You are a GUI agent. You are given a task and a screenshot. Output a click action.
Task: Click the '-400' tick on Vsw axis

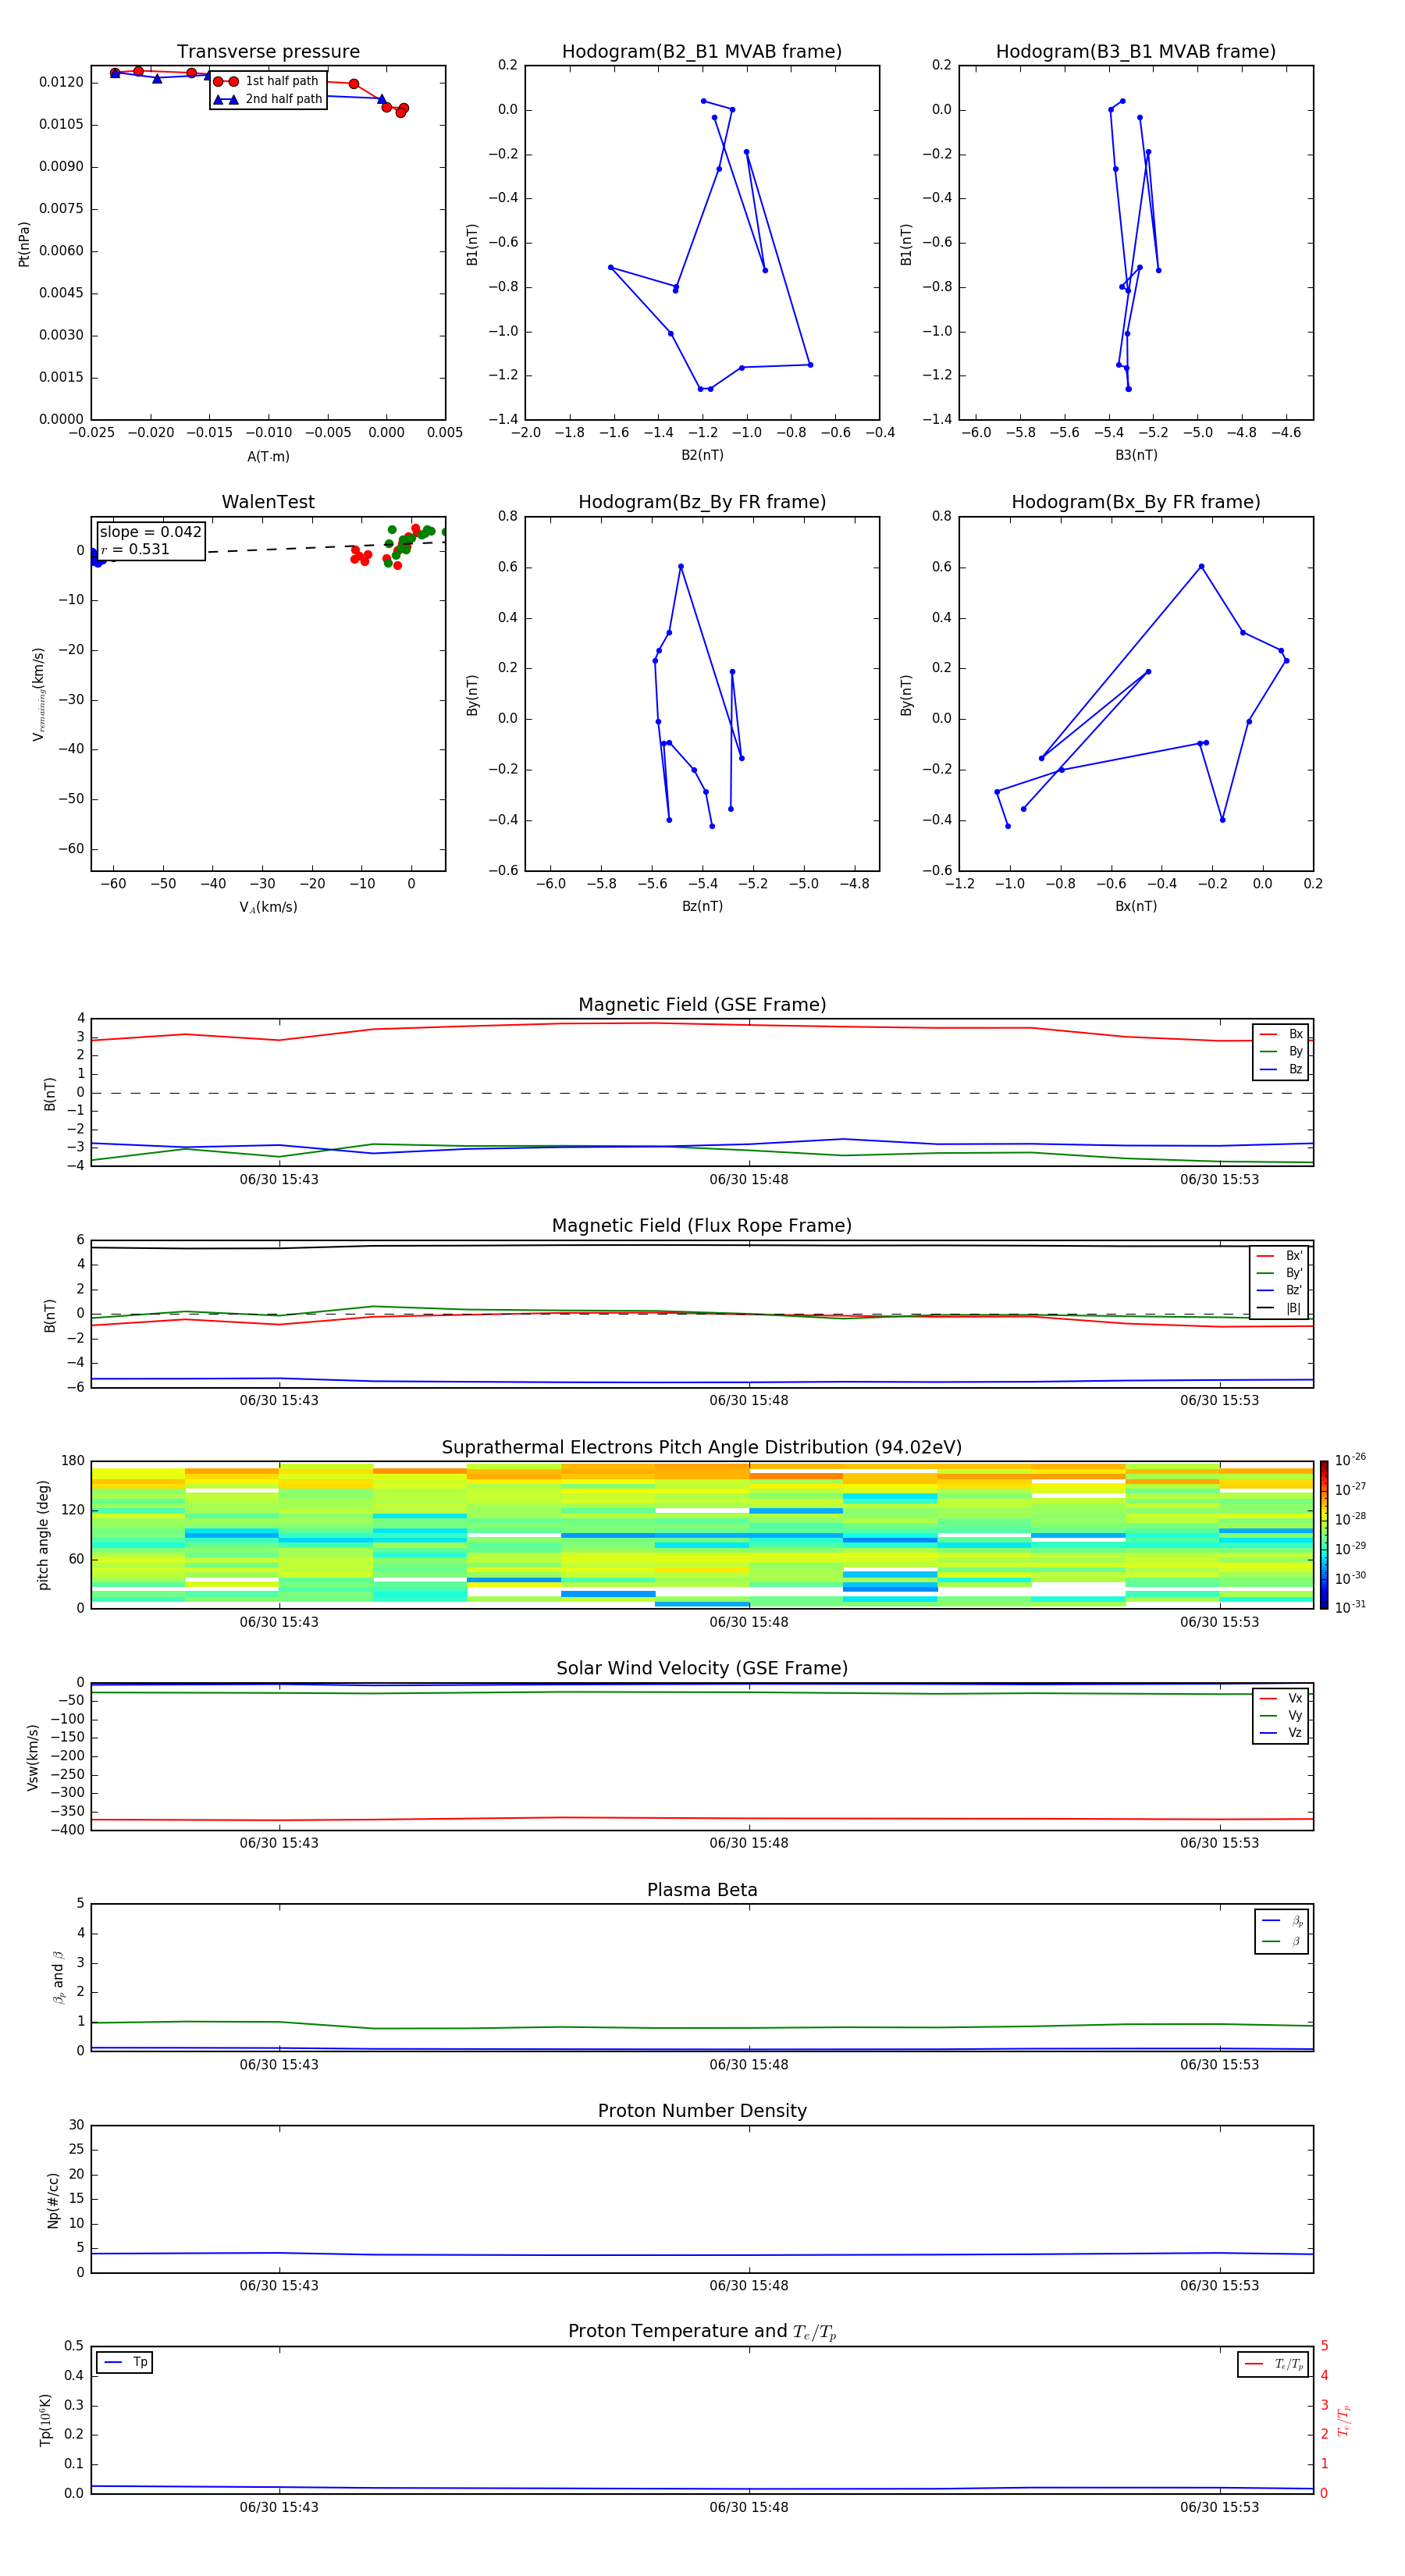[x=68, y=1830]
